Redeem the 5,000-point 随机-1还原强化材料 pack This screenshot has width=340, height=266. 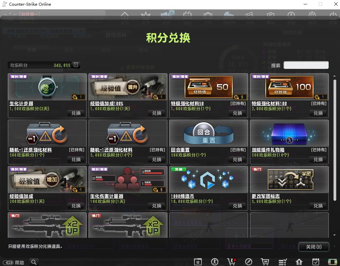(x=157, y=160)
